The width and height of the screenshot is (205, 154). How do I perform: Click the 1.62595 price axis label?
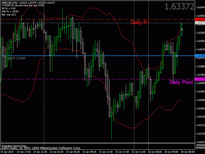(x=200, y=92)
